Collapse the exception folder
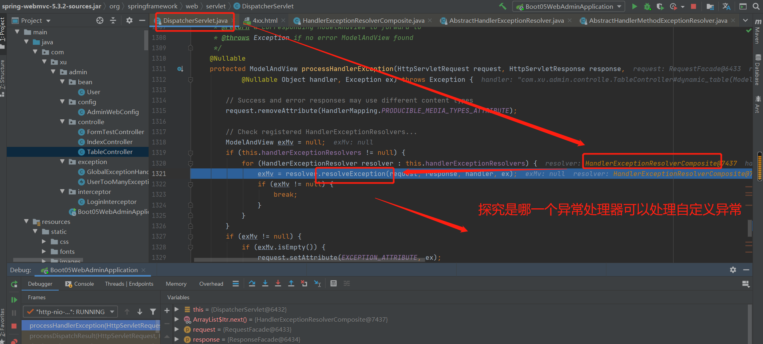763x344 pixels. (x=62, y=162)
